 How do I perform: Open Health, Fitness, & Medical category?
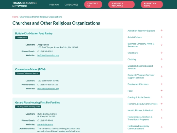pos(140,110)
